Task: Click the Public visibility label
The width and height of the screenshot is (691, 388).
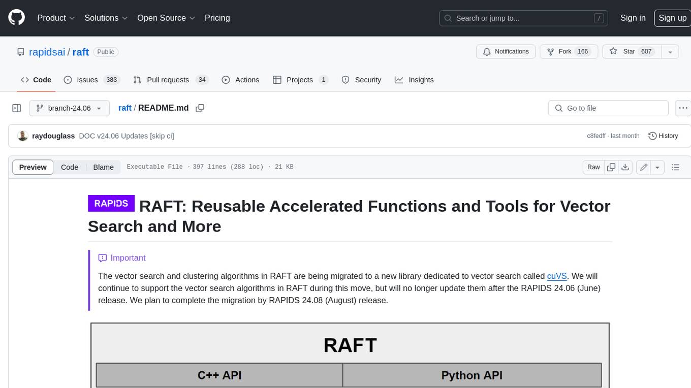Action: pos(106,52)
